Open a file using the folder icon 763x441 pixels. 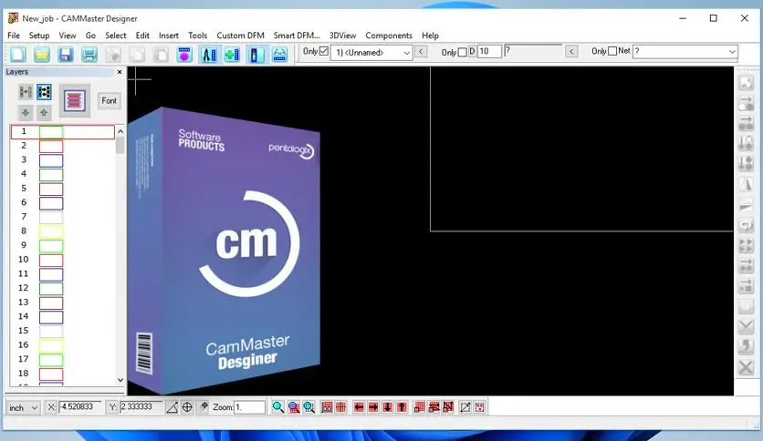point(42,55)
